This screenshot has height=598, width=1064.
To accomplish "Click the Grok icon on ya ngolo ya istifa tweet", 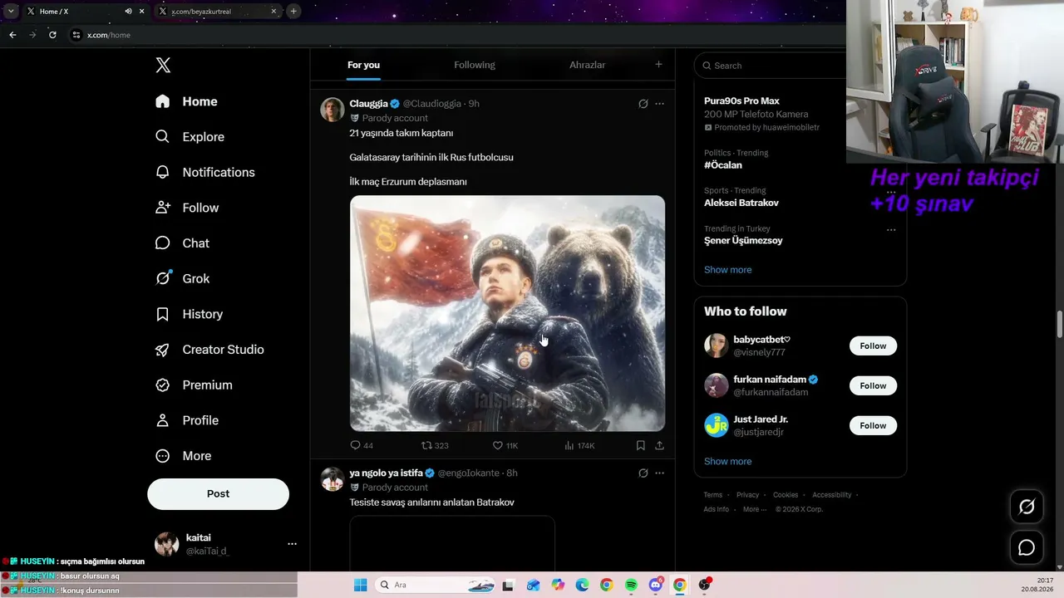I will [x=643, y=473].
